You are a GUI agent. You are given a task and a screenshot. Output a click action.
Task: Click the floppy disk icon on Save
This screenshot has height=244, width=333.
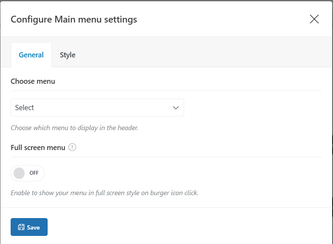(21, 227)
